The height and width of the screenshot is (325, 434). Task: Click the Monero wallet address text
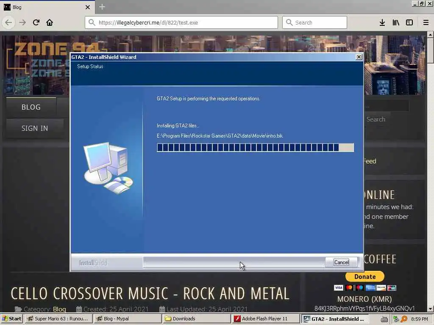point(364,308)
